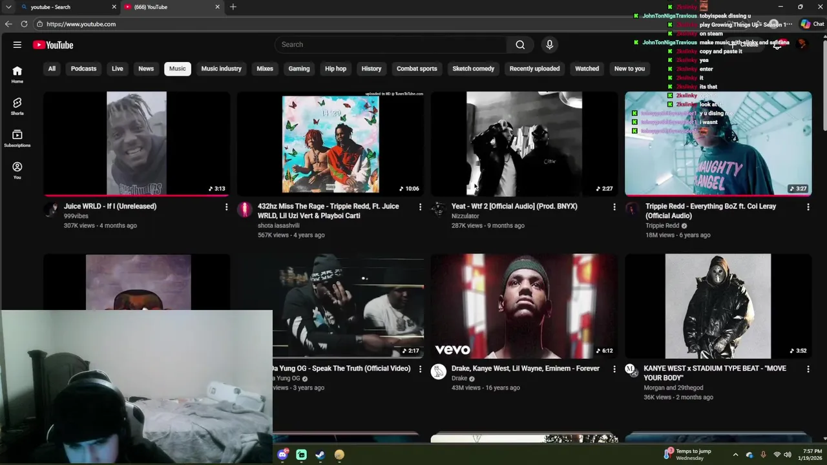Go back with browser back arrow
Viewport: 827px width, 465px height.
8,24
